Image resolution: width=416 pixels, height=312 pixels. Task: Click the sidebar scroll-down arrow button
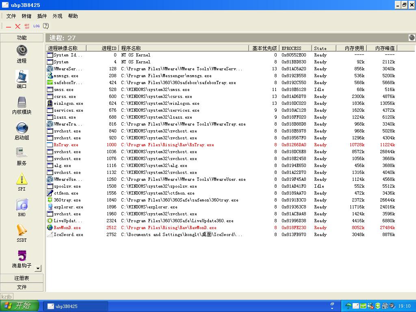38,268
